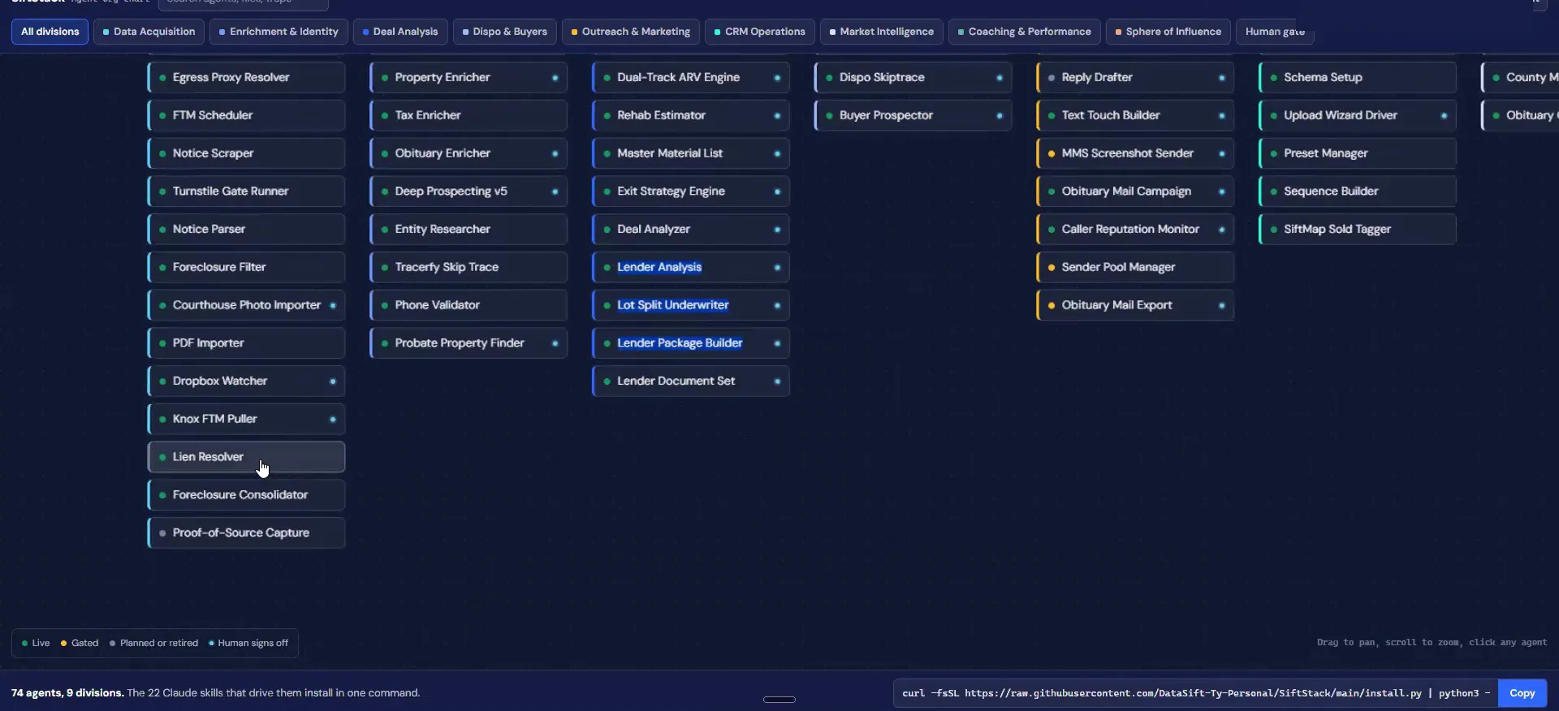Open the Caller Reputation Monitor card
The width and height of the screenshot is (1559, 711).
(x=1136, y=230)
